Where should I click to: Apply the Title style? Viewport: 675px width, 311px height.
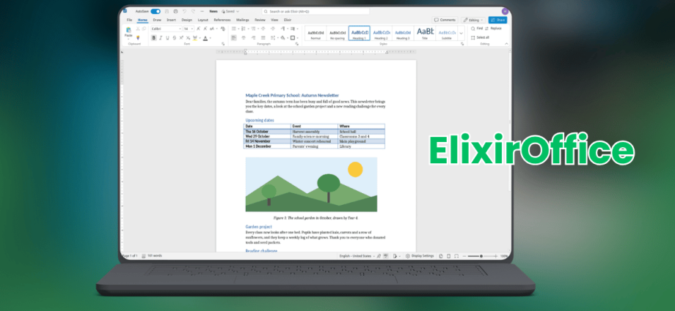(425, 34)
